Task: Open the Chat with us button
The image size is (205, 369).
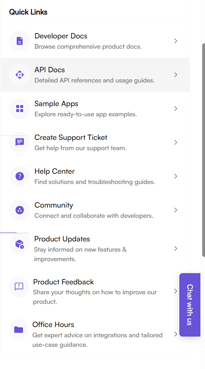Action: (190, 305)
